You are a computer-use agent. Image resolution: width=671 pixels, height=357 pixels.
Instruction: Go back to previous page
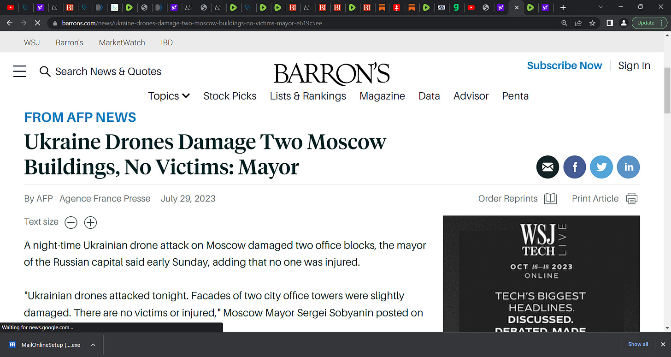(10, 23)
